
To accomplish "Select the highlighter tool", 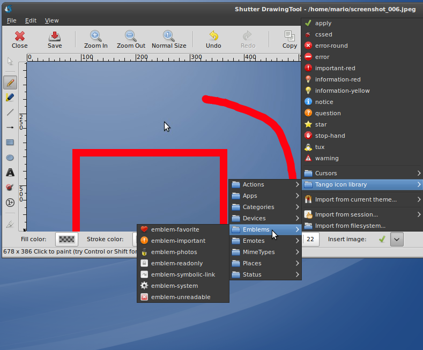I will coord(10,98).
